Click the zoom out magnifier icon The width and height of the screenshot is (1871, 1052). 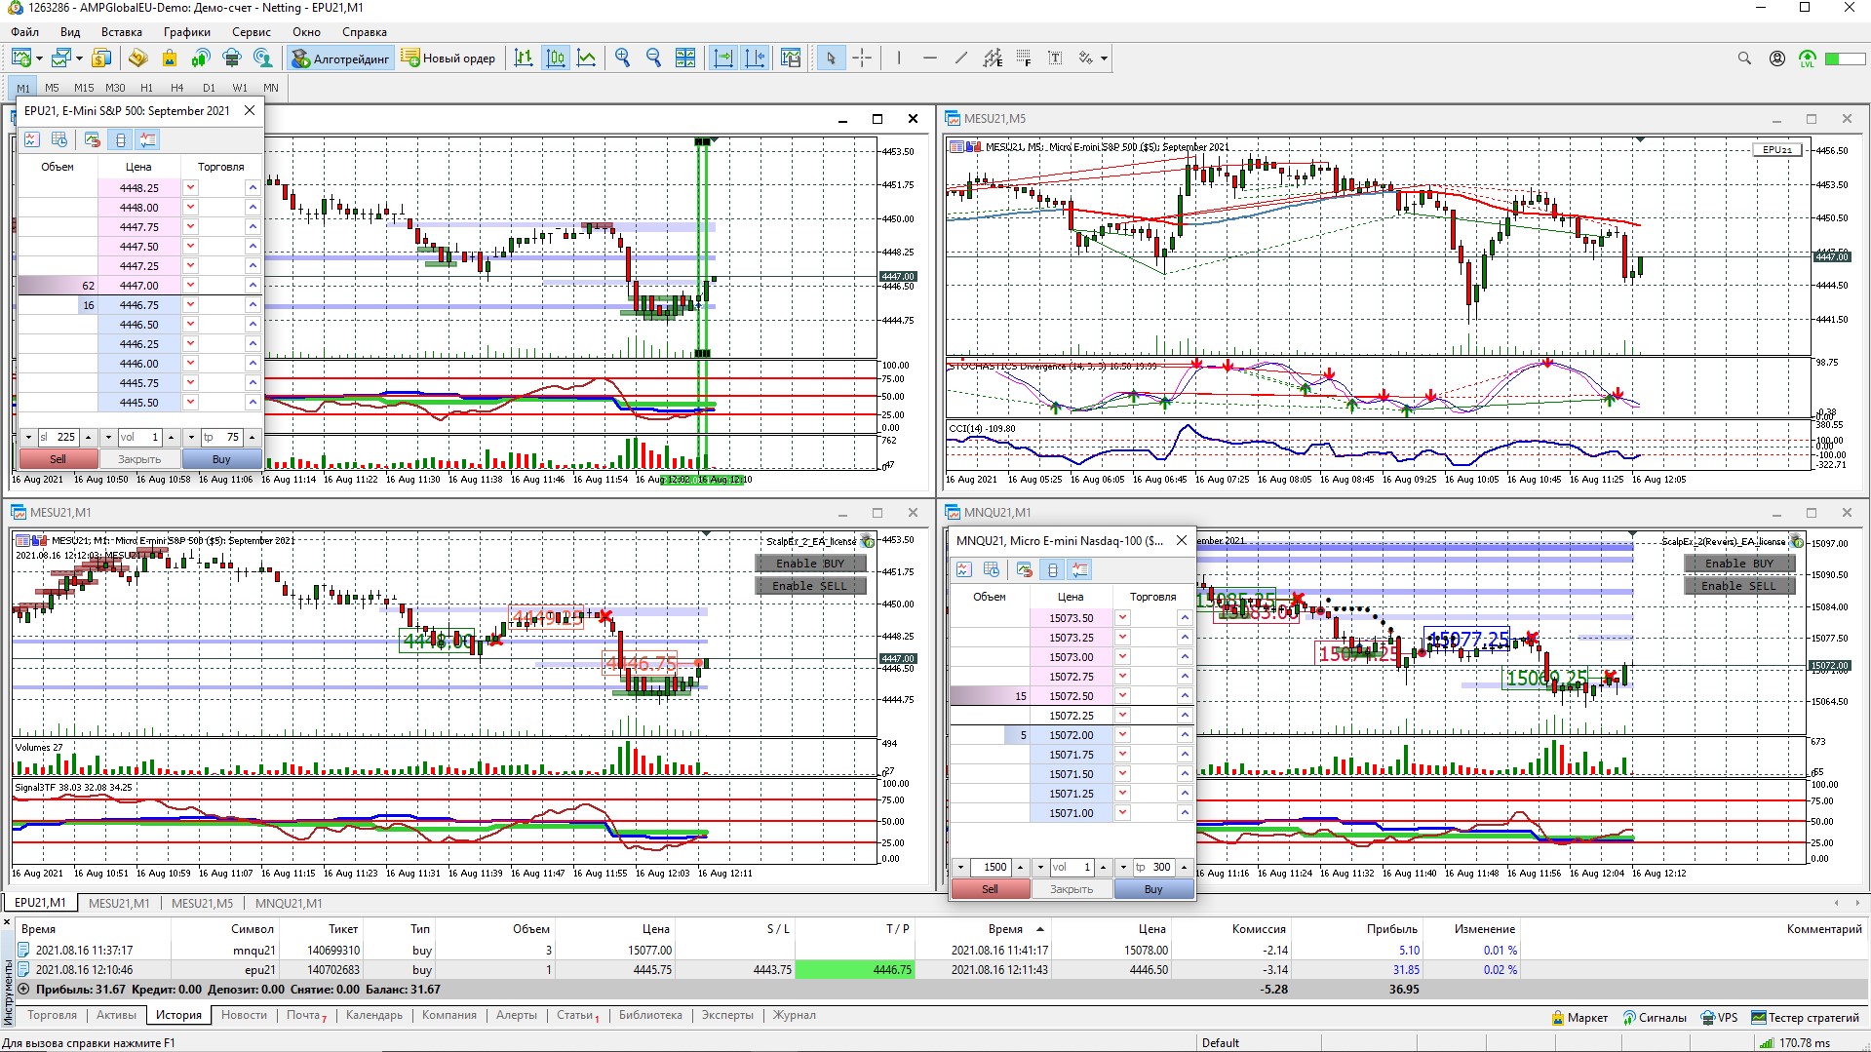653,58
